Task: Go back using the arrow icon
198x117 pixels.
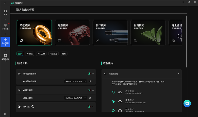Action: 5,3
